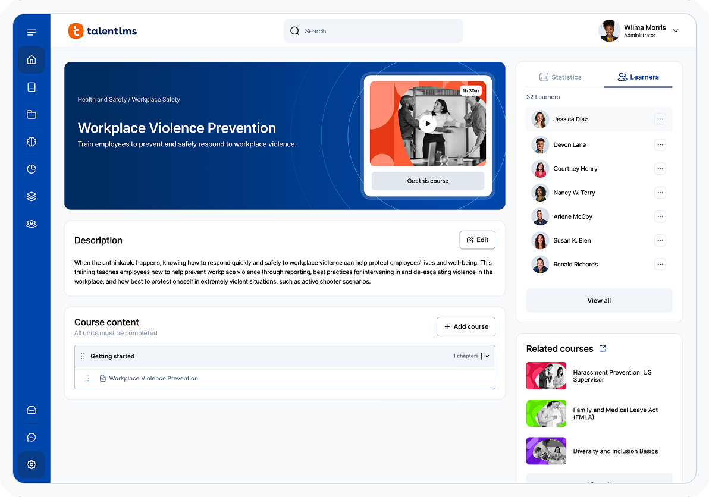
Task: Open options menu for Jessica Diaz
Action: [x=660, y=119]
